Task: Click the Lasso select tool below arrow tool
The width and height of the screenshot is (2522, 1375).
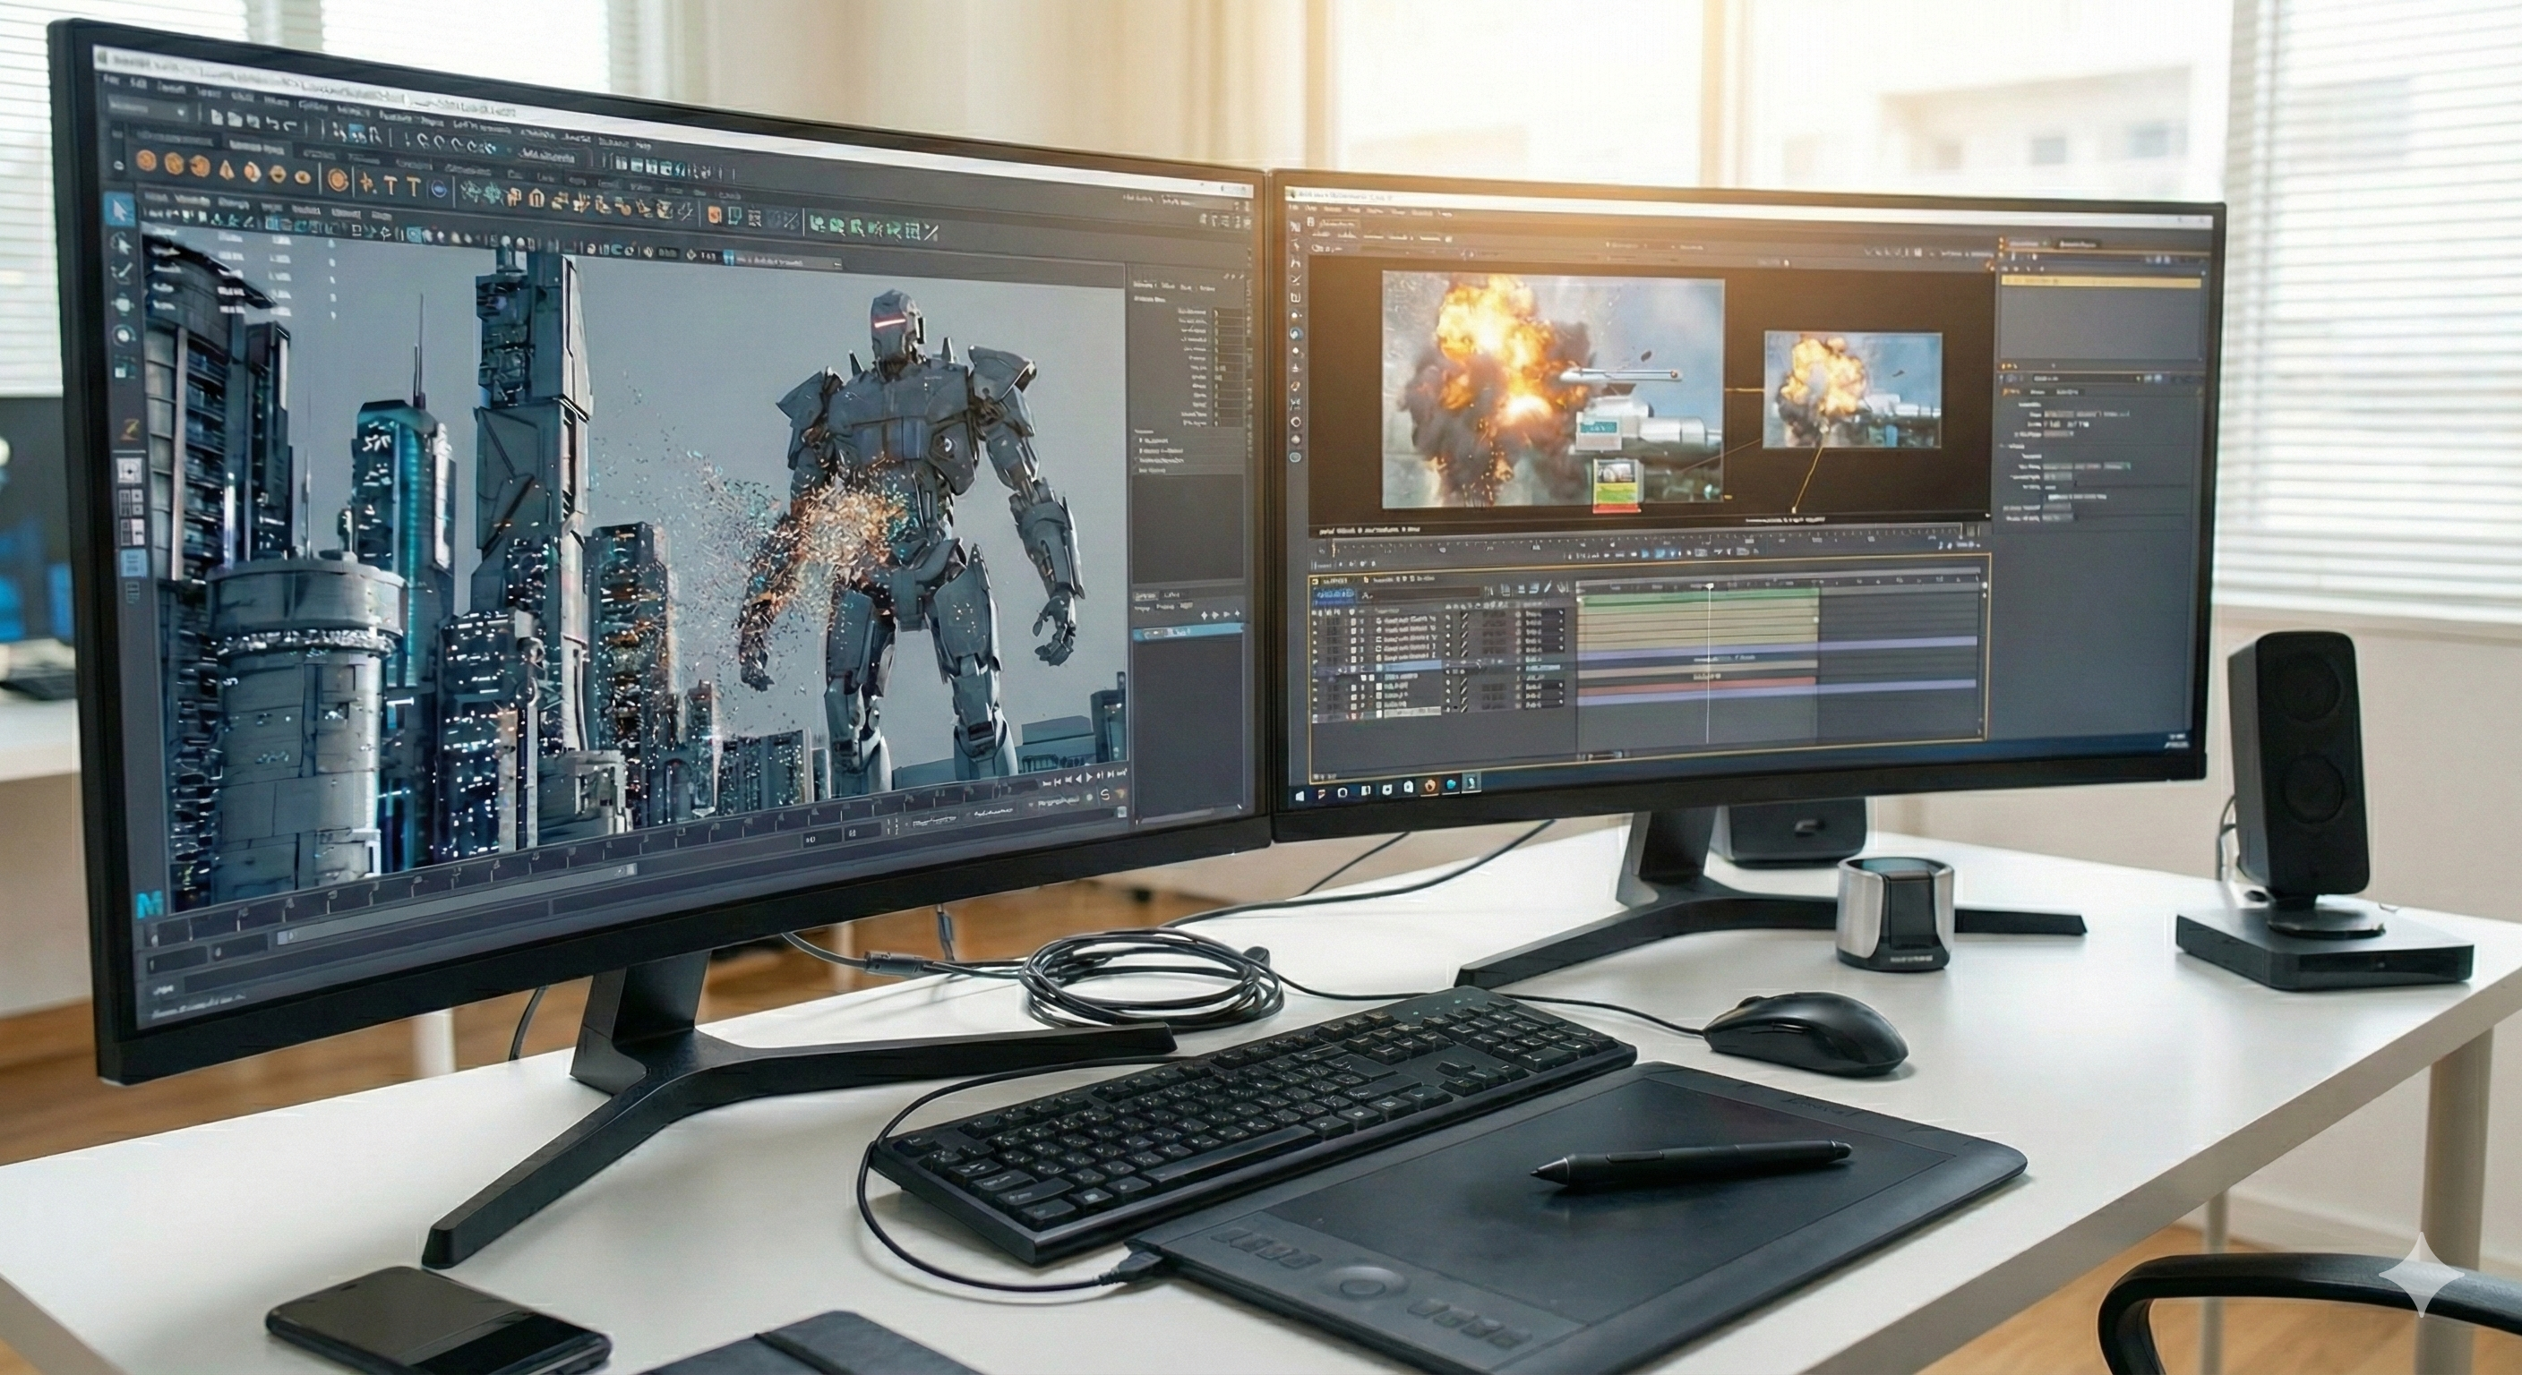Action: (123, 243)
